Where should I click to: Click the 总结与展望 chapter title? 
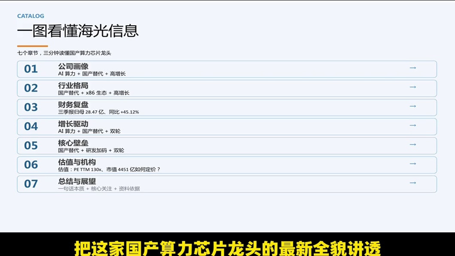[77, 181]
